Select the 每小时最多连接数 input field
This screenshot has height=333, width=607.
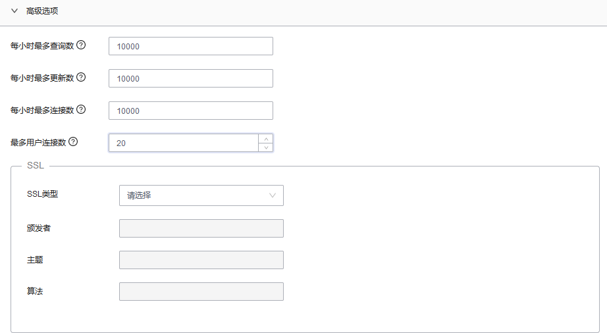(190, 111)
